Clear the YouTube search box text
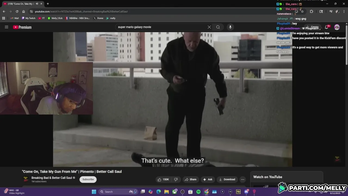Viewport: 348px width, 196px height. (x=209, y=27)
